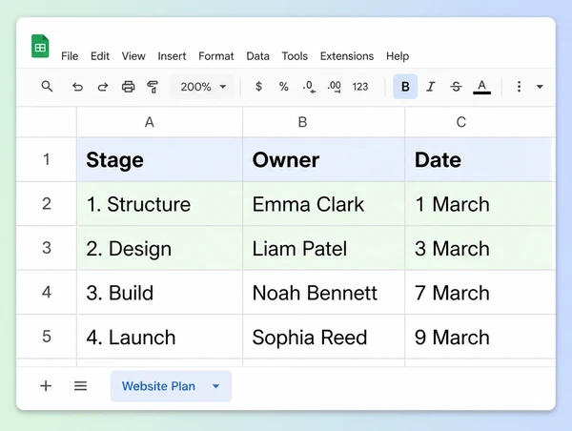Select the Owner header cell

[323, 159]
